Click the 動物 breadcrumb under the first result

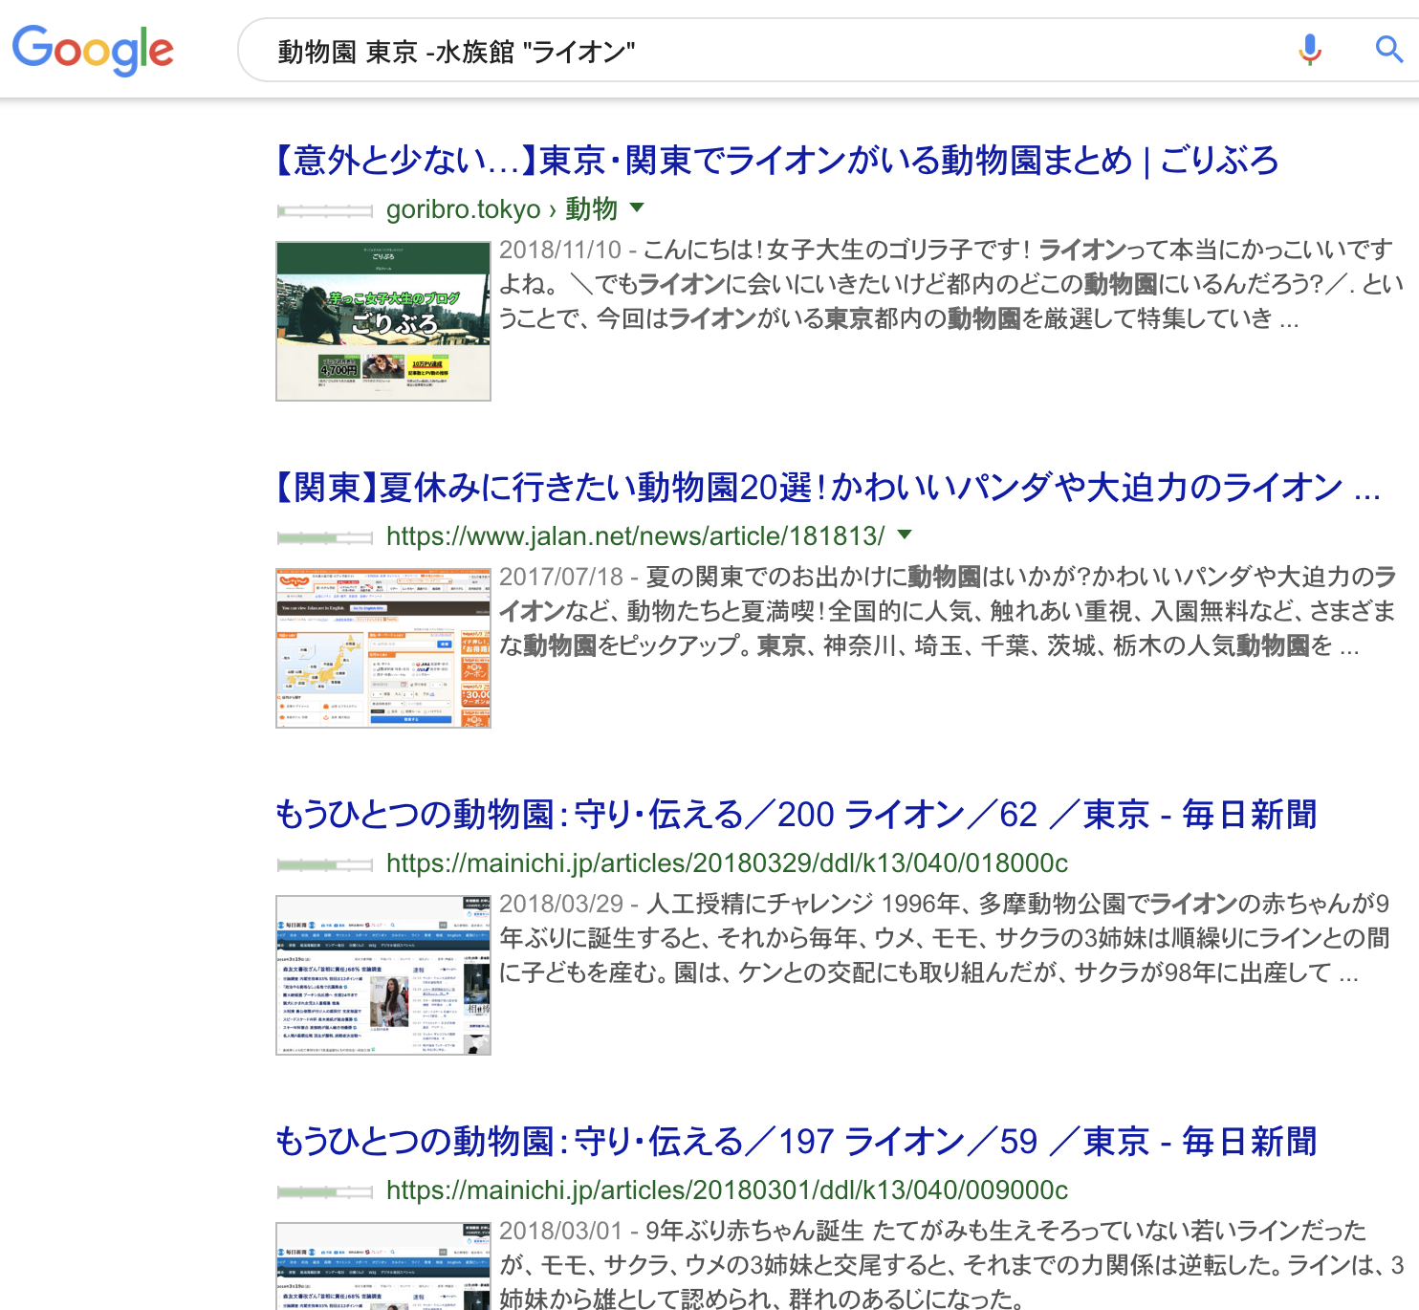click(593, 209)
